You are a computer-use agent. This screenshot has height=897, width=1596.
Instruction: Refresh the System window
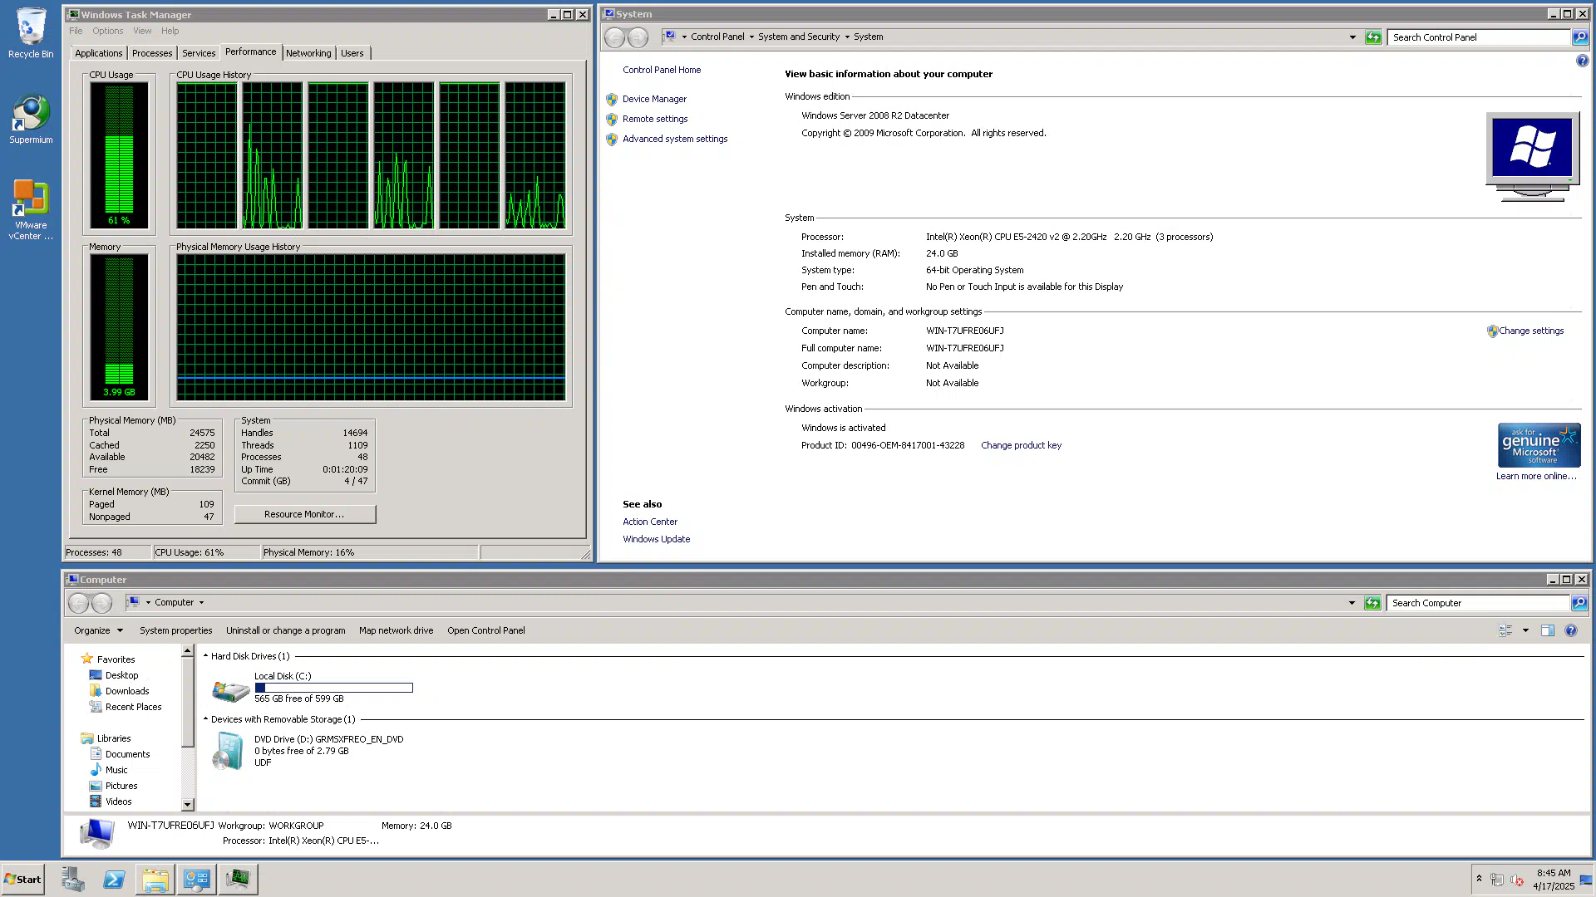point(1373,37)
